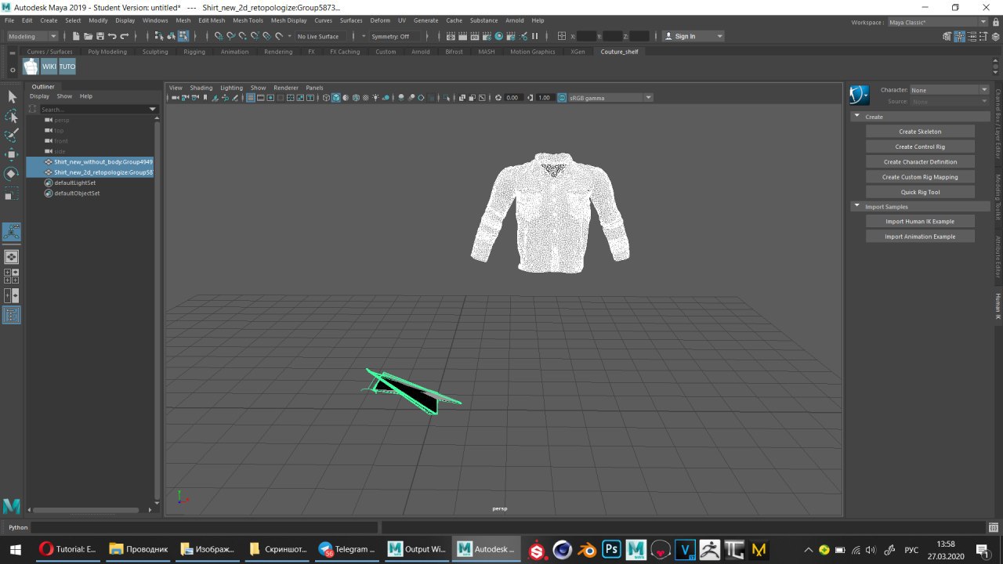1003x564 pixels.
Task: Toggle Outliner panel quick layout button
Action: point(12,315)
